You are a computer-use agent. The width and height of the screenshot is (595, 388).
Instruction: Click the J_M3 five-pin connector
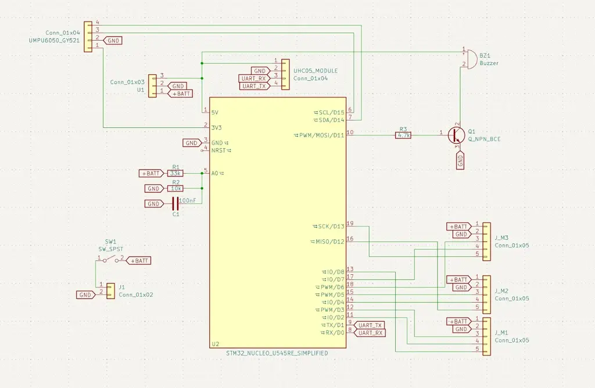(x=486, y=242)
